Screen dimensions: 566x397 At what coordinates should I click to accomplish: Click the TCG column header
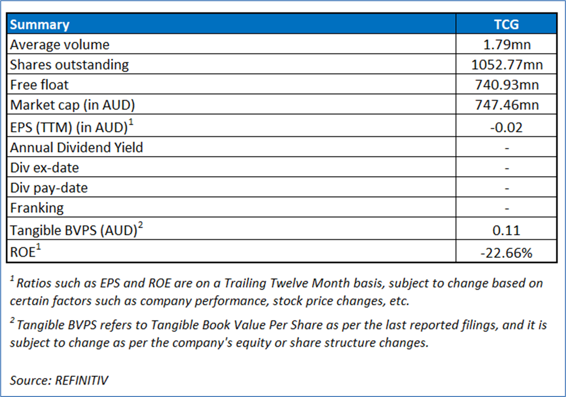coord(507,25)
